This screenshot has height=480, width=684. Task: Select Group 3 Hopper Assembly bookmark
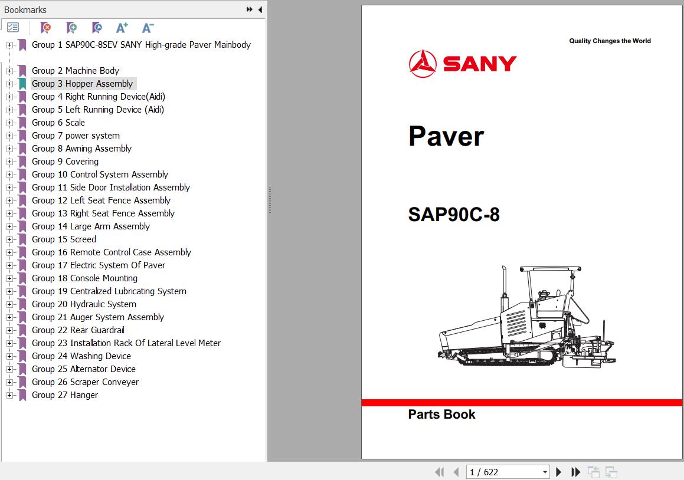tap(83, 84)
